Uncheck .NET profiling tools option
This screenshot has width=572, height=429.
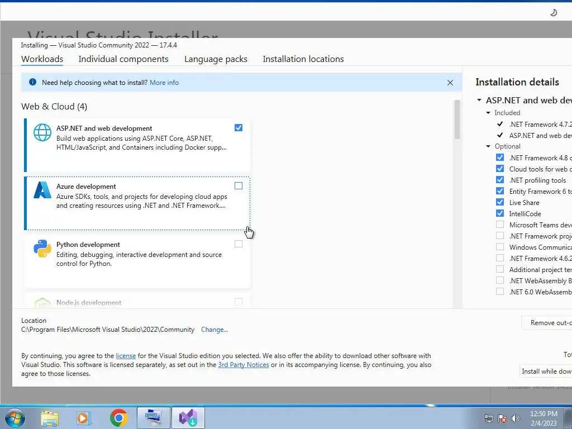pos(500,179)
